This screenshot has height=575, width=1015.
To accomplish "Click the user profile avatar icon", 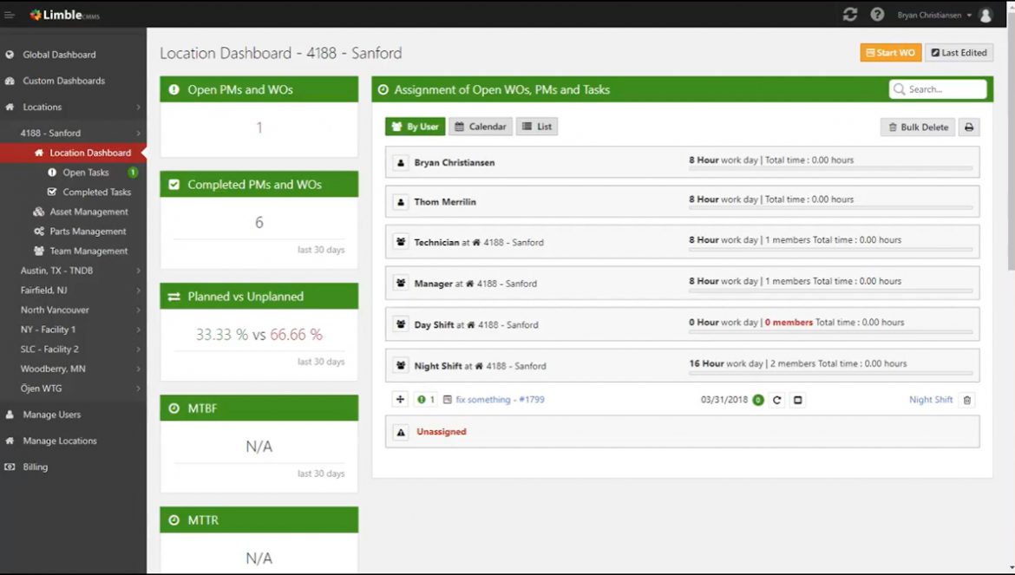I will tap(985, 14).
